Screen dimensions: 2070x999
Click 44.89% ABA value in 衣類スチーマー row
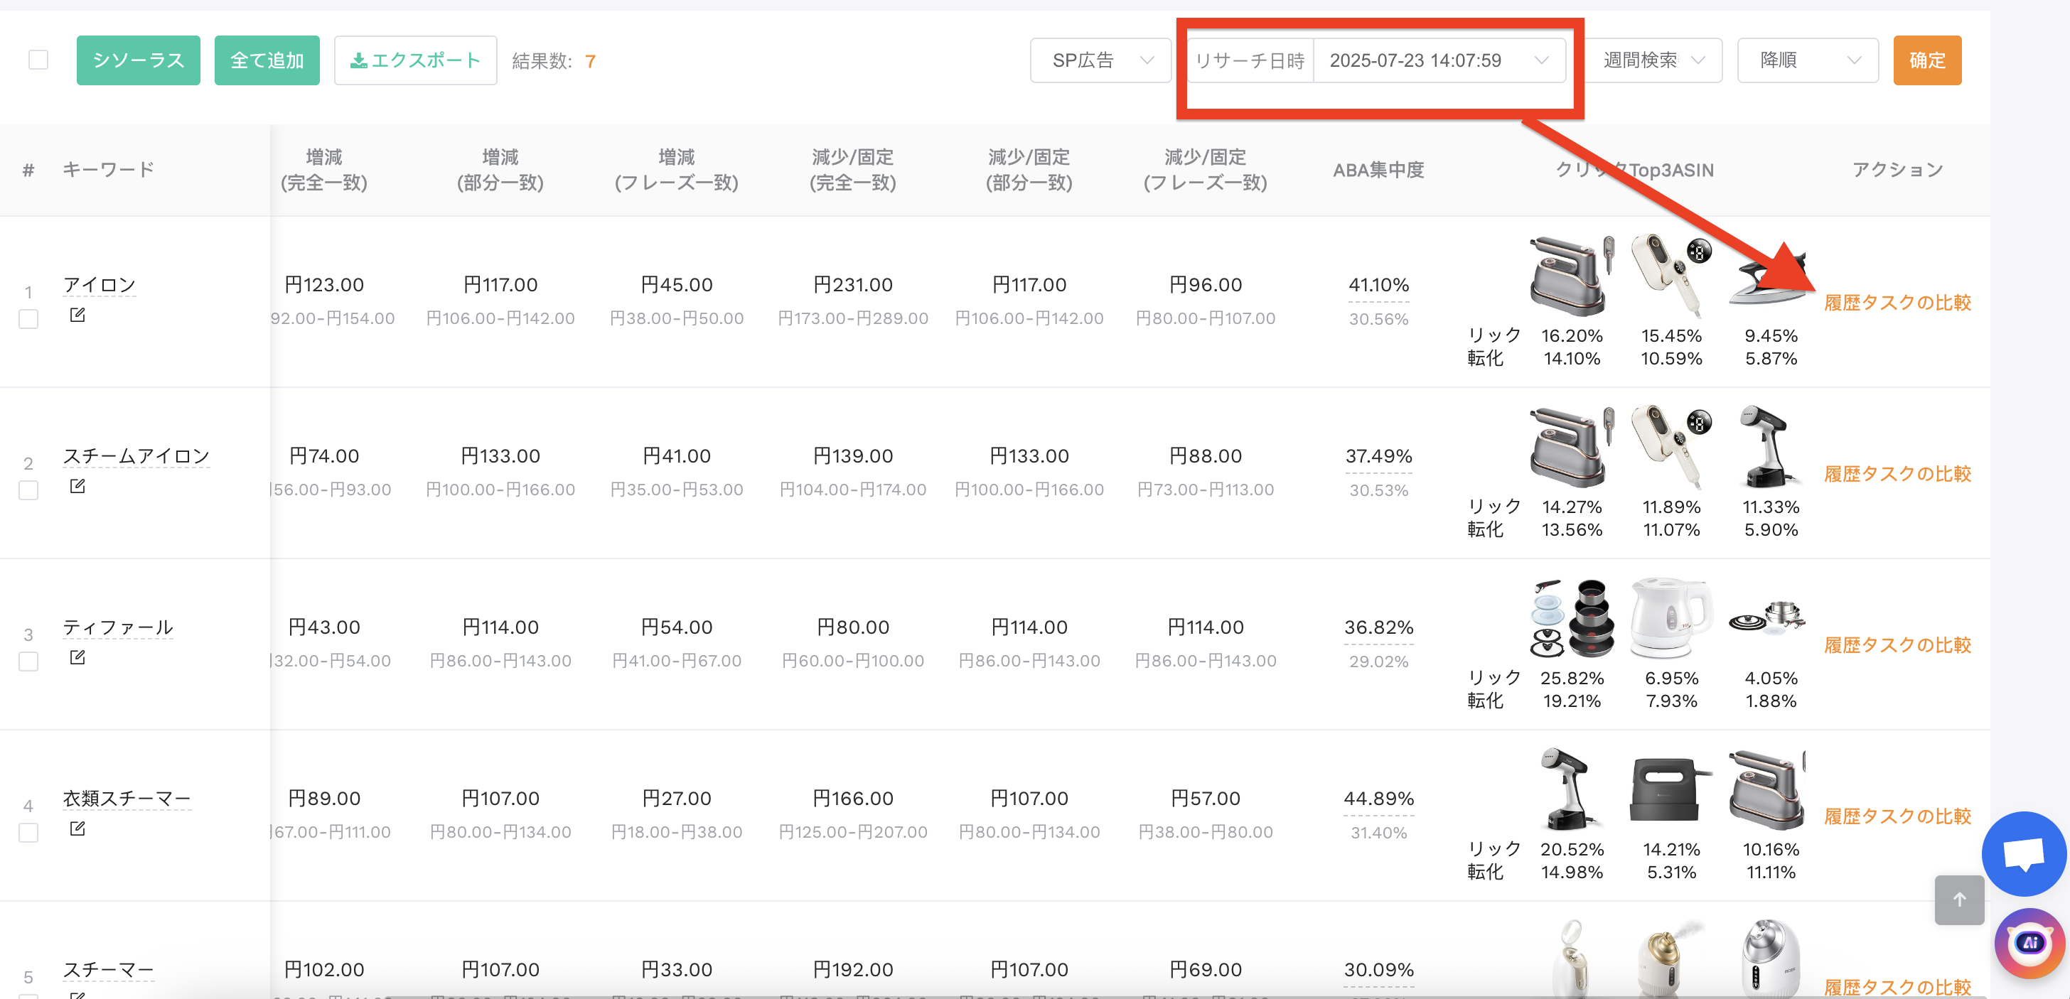[x=1378, y=798]
